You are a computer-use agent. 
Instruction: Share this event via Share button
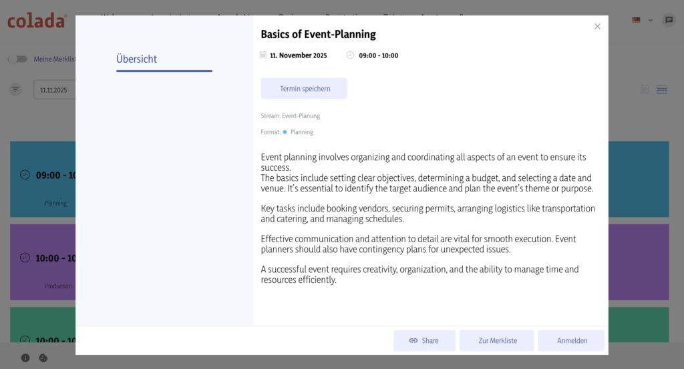click(424, 340)
